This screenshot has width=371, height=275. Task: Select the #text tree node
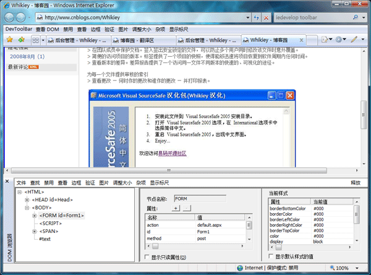click(45, 239)
